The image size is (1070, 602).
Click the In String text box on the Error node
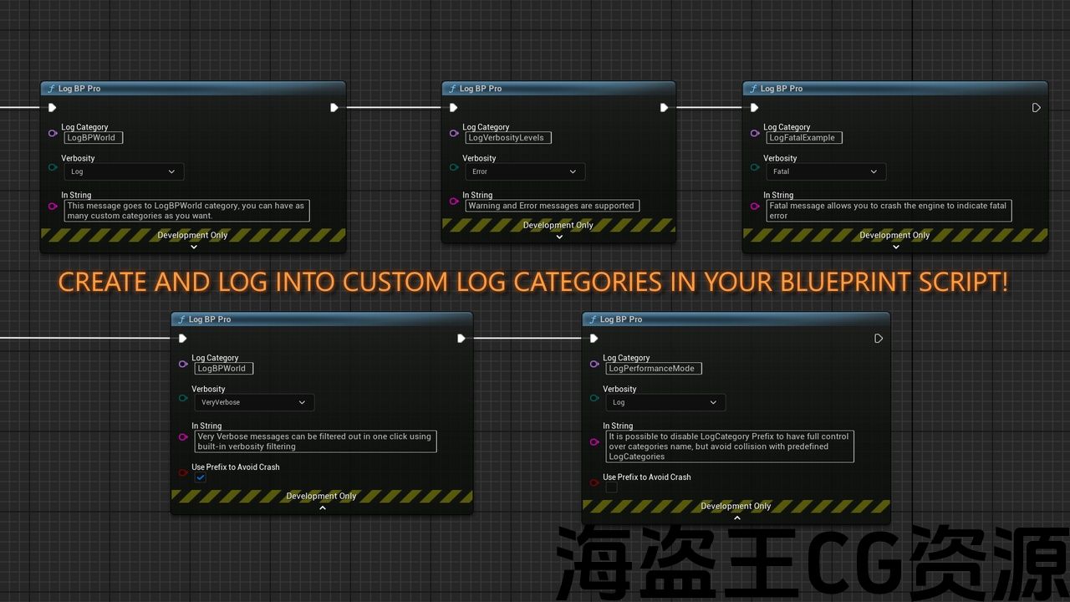tap(552, 206)
